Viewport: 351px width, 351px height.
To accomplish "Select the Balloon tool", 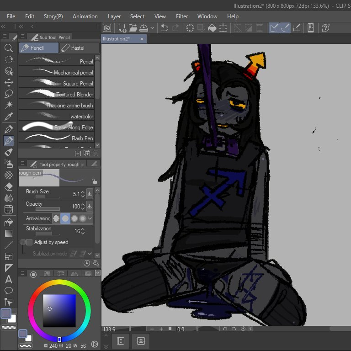I will pos(9,291).
